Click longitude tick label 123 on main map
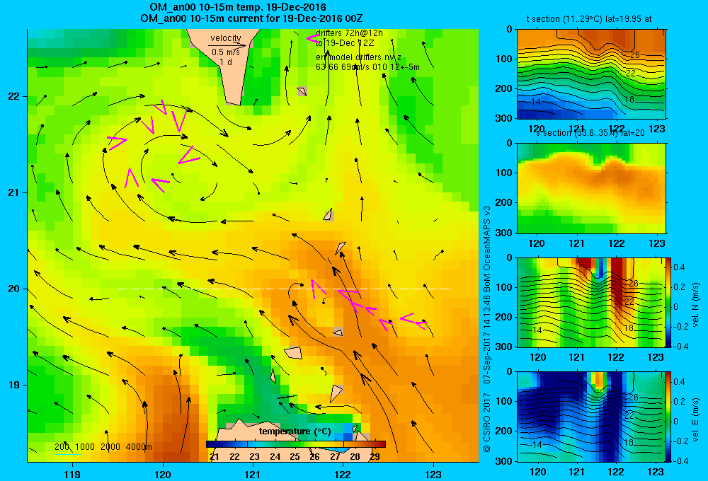This screenshot has width=708, height=481. point(433,474)
